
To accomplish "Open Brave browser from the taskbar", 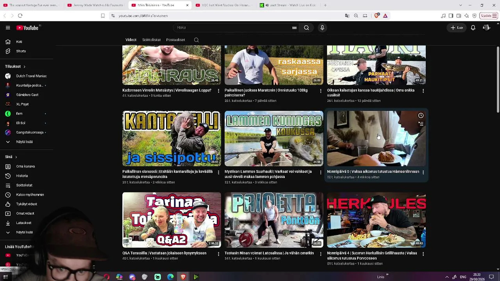I will 183,277.
